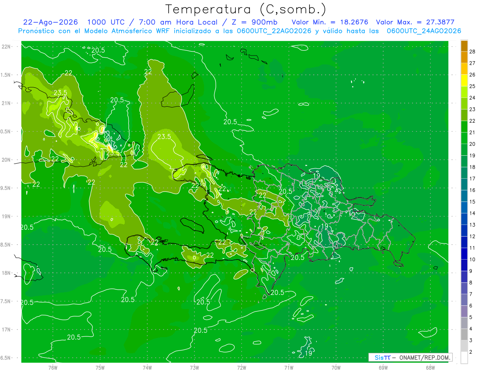Viewport: 483px width, 373px height.
Task: Click the '69W' longitude axis label
Action: click(383, 367)
